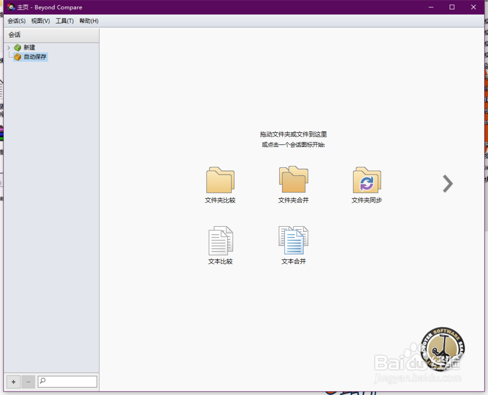Close the Beyond Compare window
This screenshot has width=488, height=395.
point(473,7)
